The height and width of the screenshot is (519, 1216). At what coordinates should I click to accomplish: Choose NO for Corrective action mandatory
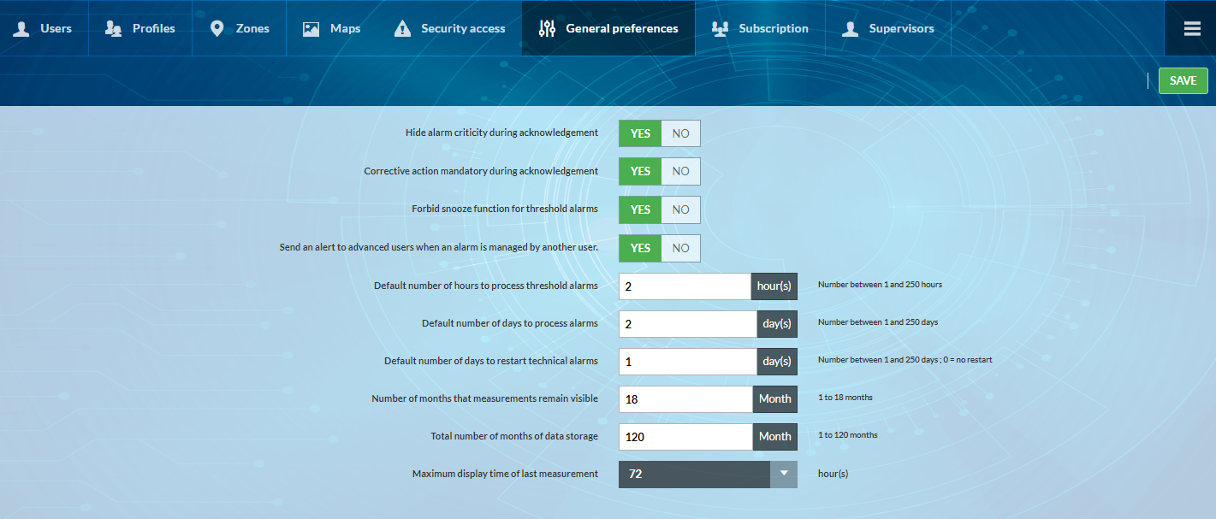(680, 171)
